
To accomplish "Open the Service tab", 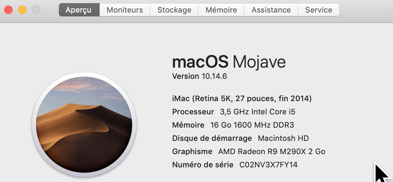I will [318, 10].
